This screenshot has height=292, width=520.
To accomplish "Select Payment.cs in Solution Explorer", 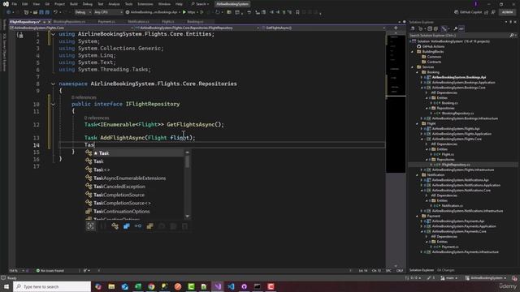I will tap(449, 247).
